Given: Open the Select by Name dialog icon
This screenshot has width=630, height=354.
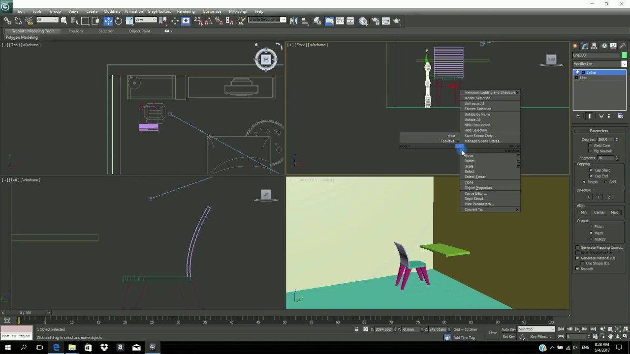Looking at the screenshot, I should (x=75, y=21).
